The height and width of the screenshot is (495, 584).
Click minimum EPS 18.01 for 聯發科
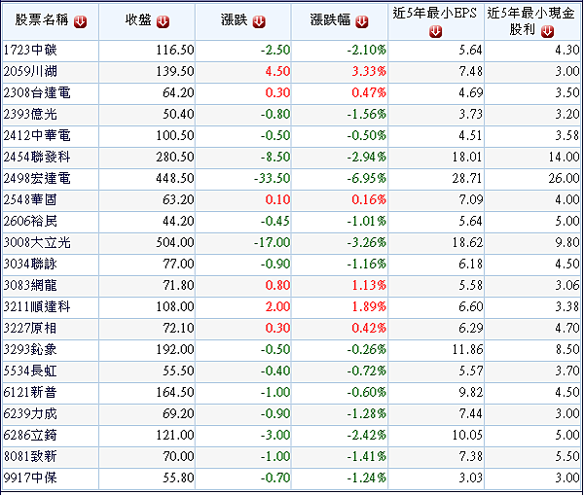pyautogui.click(x=467, y=157)
